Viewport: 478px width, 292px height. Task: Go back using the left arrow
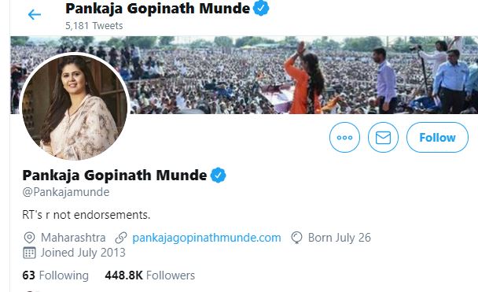(34, 14)
